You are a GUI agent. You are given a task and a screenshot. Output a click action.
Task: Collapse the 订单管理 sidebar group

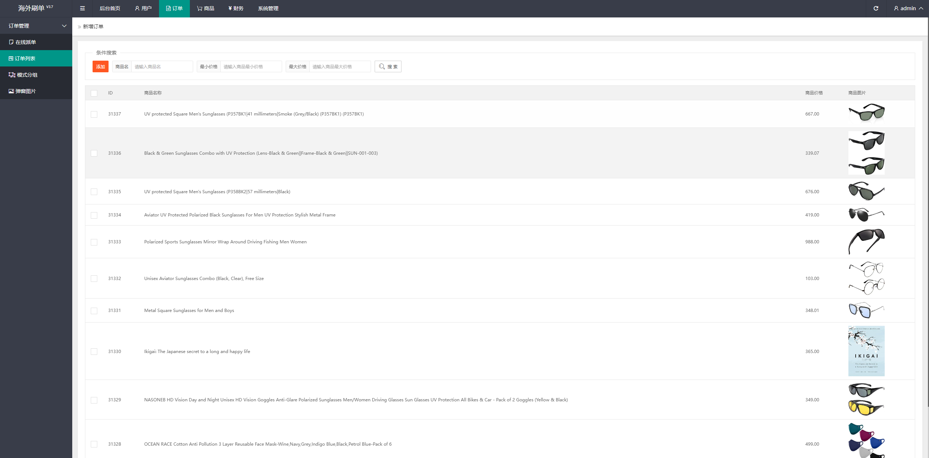[x=36, y=26]
